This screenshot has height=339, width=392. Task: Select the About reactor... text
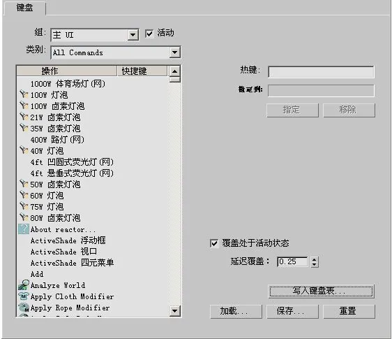(x=63, y=229)
